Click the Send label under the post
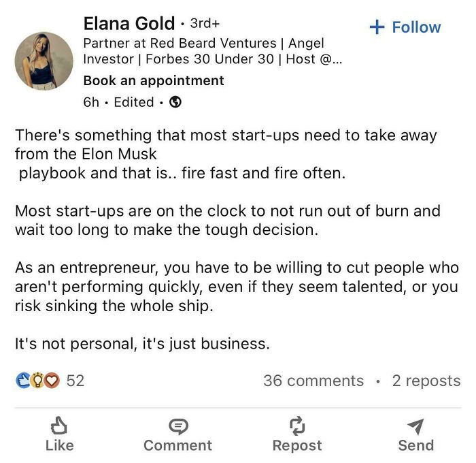476x463 pixels. [x=416, y=445]
